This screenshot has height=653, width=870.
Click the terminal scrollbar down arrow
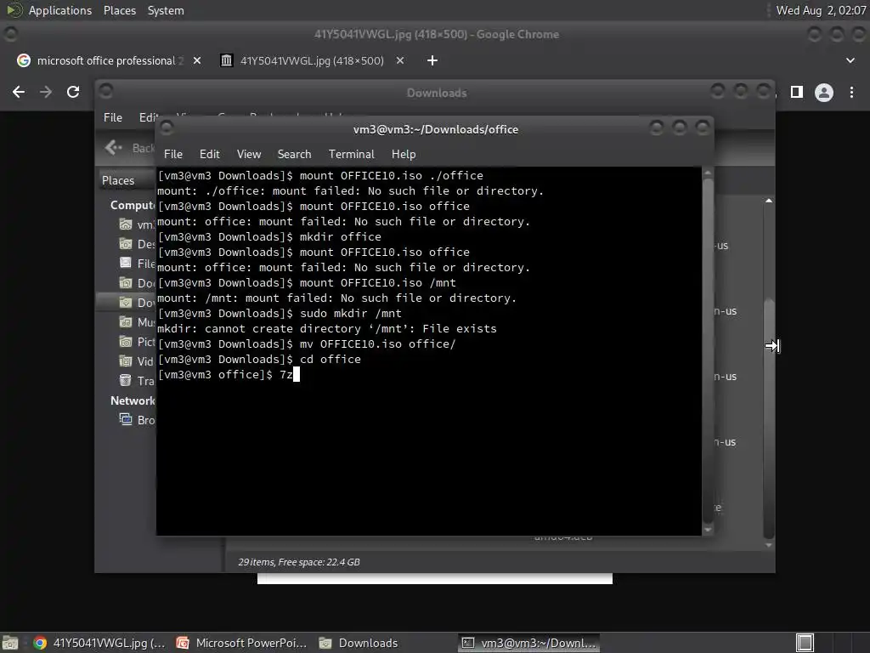click(708, 530)
